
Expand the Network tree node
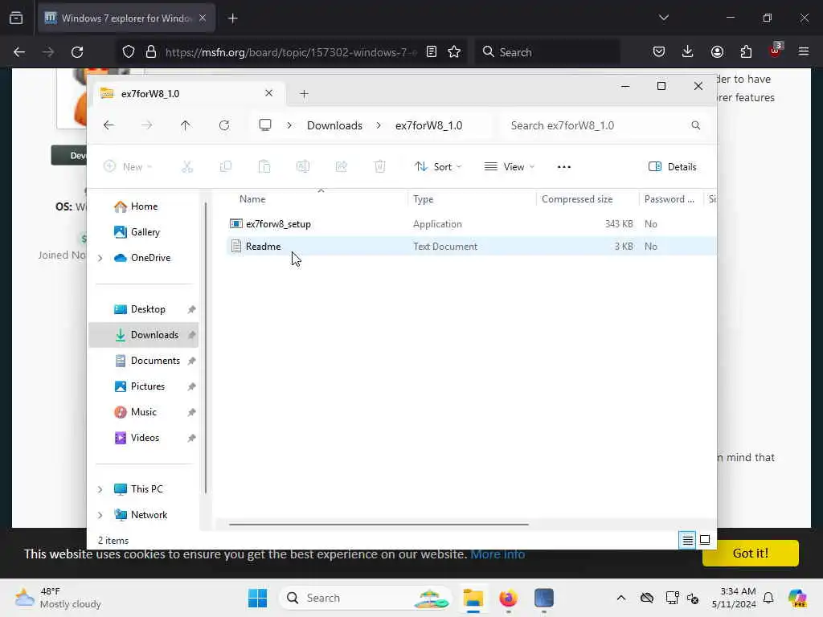click(x=100, y=515)
